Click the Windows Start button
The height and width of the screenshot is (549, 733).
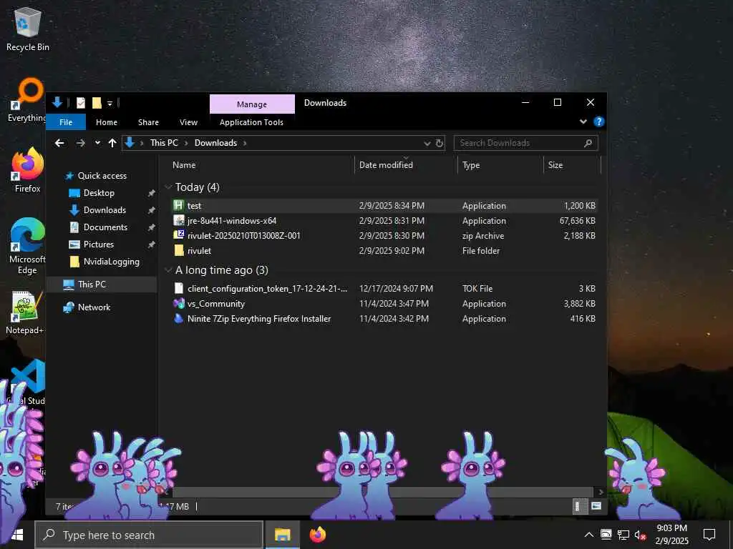pos(17,535)
